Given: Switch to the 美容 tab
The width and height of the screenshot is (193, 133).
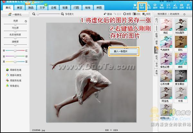Looking at the screenshot, I should point(19,8).
